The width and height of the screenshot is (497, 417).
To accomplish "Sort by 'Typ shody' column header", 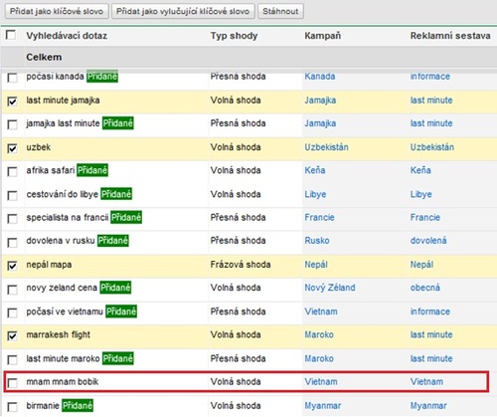I will click(234, 36).
